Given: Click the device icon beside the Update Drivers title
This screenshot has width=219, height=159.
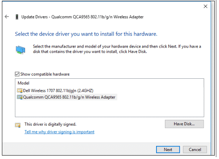Looking at the screenshot, I should pyautogui.click(x=17, y=17).
